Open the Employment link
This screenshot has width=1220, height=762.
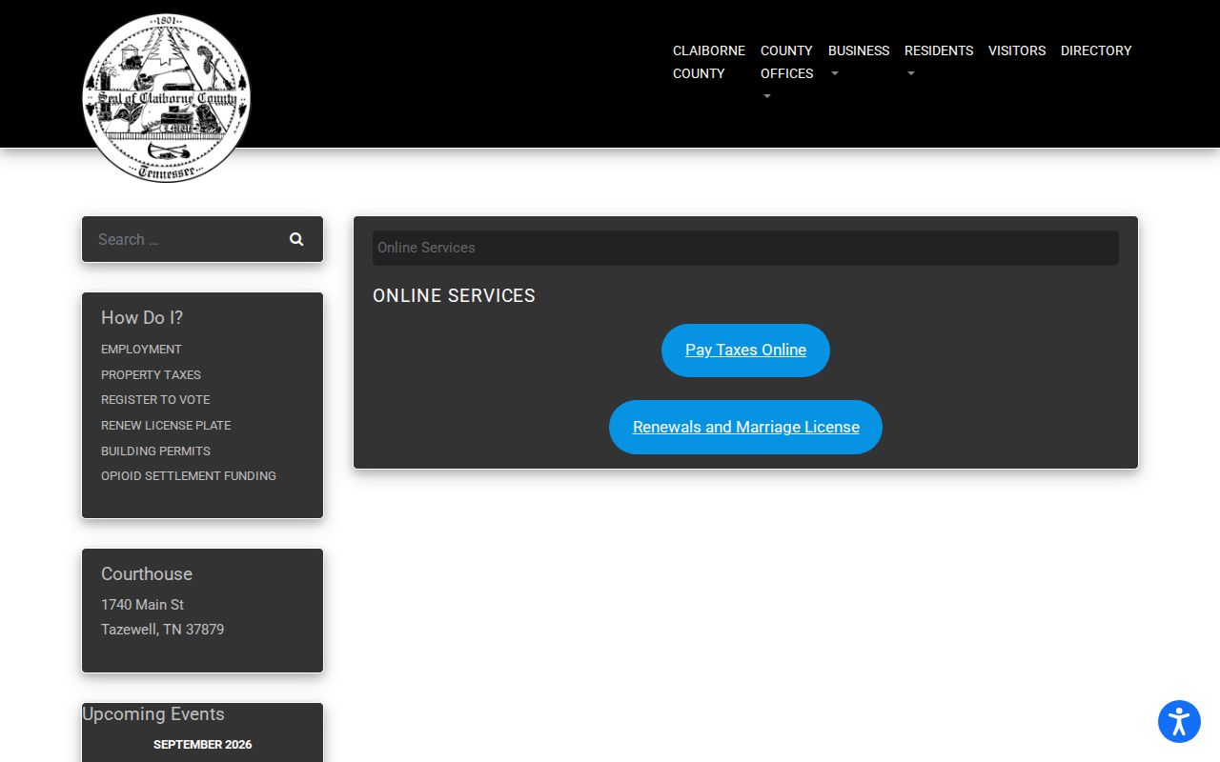(x=141, y=350)
